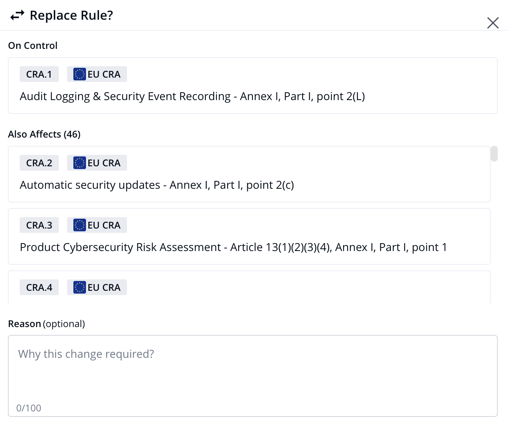Click the EU flag icon on CRA.3
The width and height of the screenshot is (508, 424).
80,225
